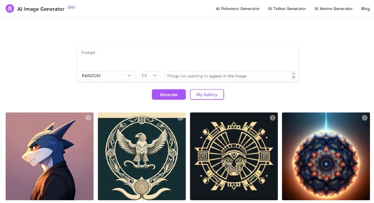
Task: Go to AI Pokemon Generator page
Action: pyautogui.click(x=237, y=8)
